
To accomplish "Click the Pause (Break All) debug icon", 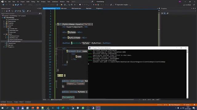I will 94,5.
